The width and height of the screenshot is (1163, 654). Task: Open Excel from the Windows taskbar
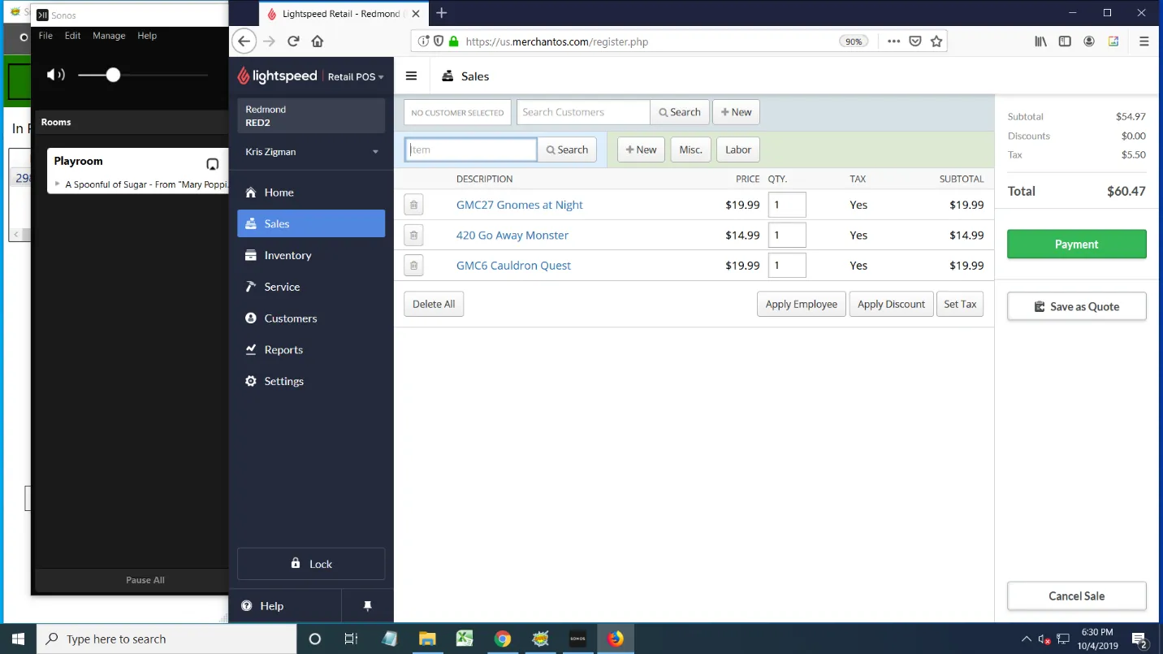tap(465, 639)
